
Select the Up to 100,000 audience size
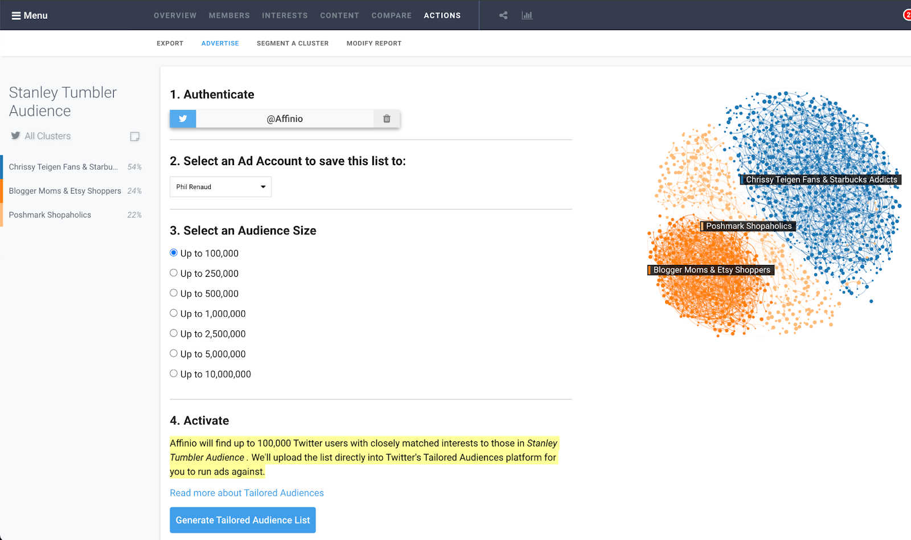point(174,253)
